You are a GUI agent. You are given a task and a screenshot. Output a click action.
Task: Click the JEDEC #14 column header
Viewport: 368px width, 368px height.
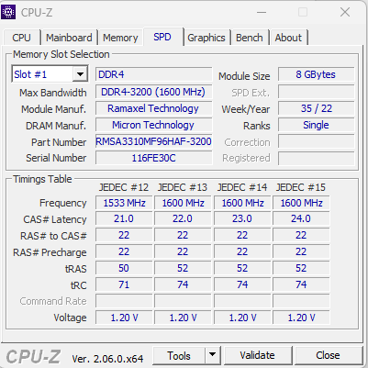(x=242, y=187)
